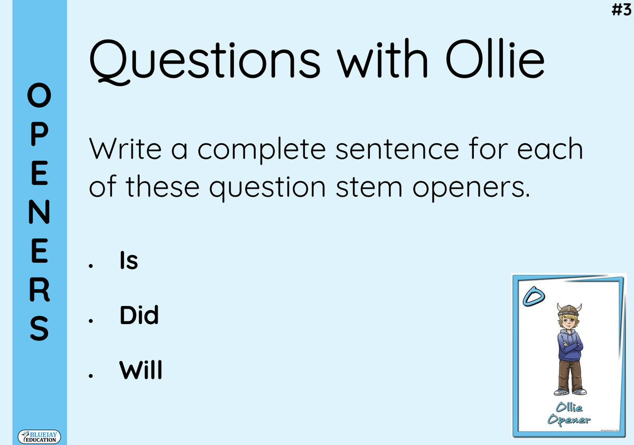The image size is (634, 445).
Task: Click the "Did" question opener
Action: pyautogui.click(x=139, y=316)
